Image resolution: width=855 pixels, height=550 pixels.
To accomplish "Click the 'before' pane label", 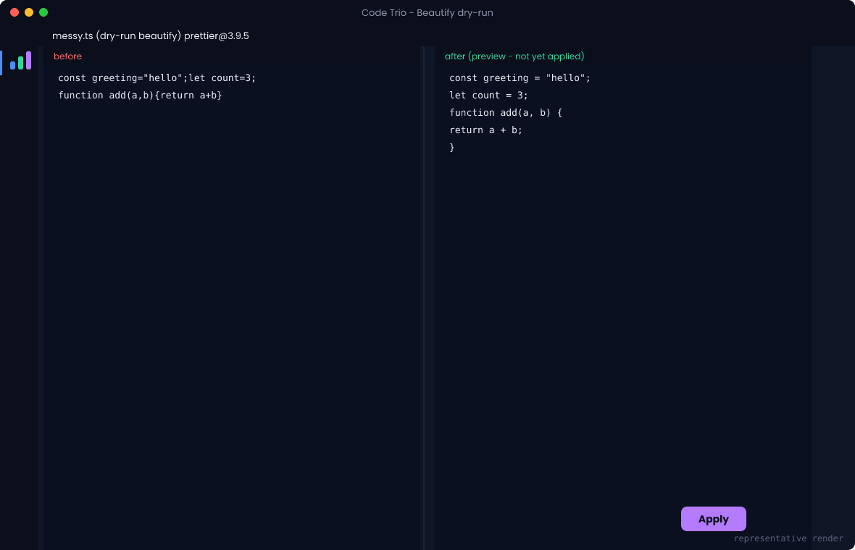I will [67, 56].
